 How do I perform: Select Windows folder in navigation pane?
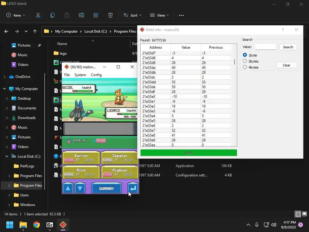27,205
